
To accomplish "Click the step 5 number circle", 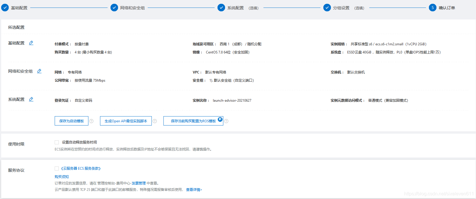I will coord(433,8).
